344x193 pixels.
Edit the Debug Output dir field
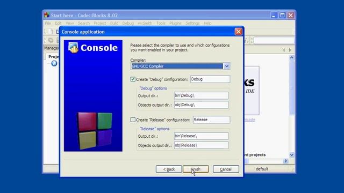[201, 95]
